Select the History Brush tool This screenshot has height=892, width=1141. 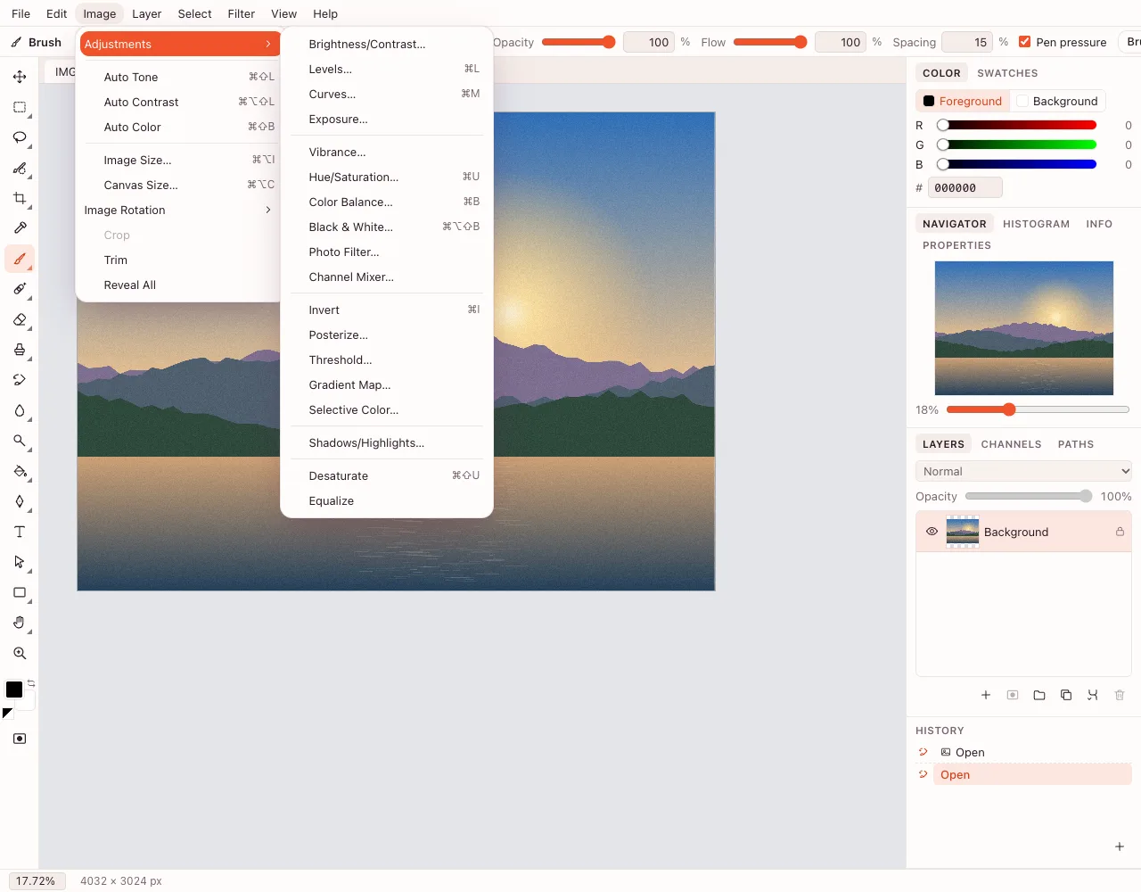(x=20, y=380)
